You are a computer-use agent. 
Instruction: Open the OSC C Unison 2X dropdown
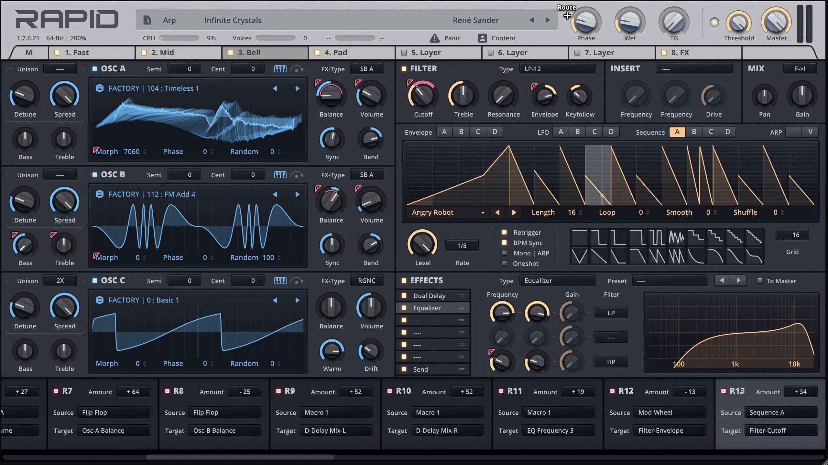click(x=60, y=281)
